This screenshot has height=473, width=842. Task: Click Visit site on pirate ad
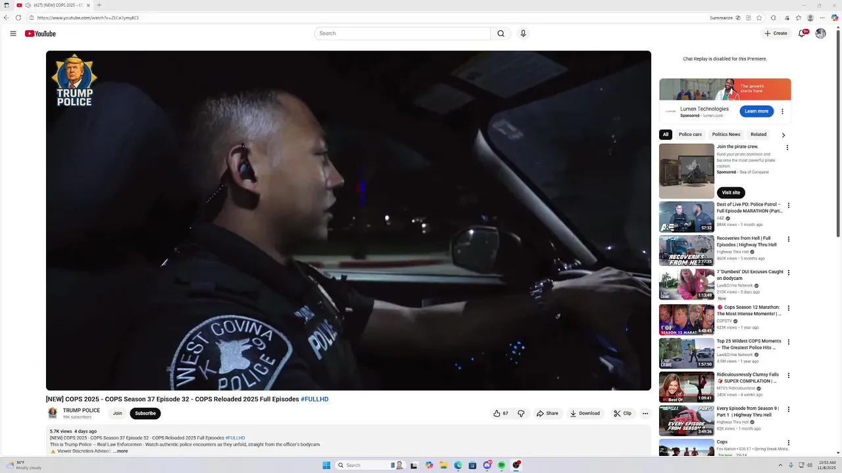[731, 192]
